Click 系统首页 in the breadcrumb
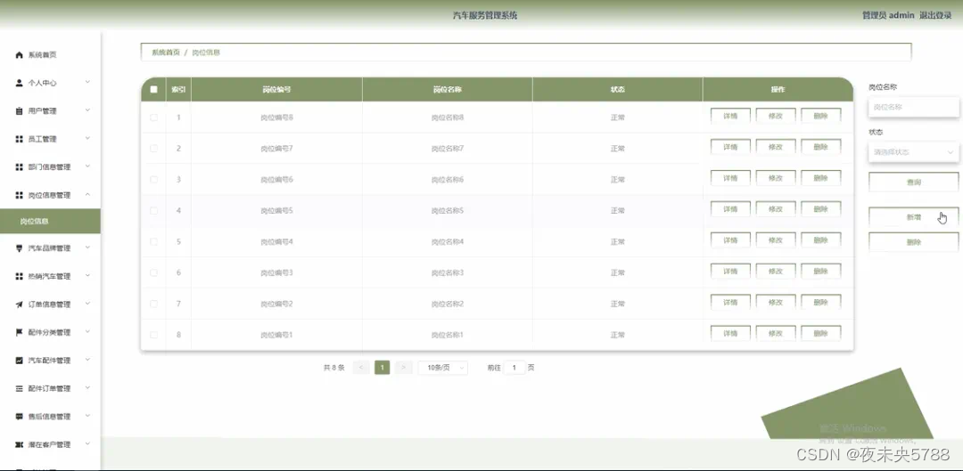 pos(166,53)
